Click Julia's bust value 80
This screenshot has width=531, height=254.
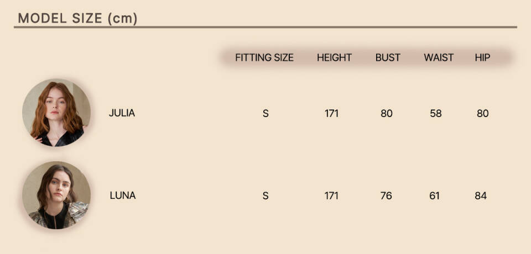387,114
